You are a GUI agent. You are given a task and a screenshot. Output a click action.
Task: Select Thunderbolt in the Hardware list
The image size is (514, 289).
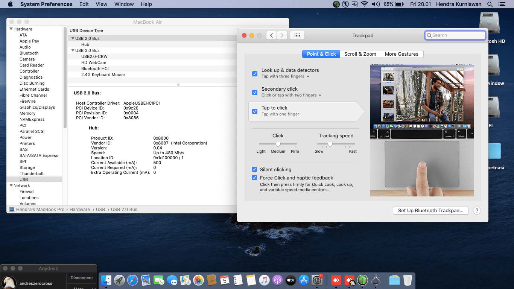[x=32, y=173]
